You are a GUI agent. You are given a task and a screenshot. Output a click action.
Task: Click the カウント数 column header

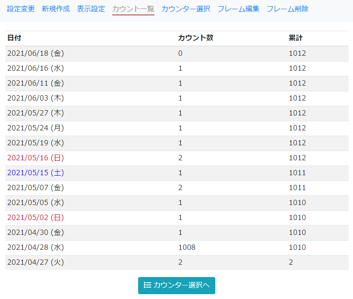pos(196,38)
